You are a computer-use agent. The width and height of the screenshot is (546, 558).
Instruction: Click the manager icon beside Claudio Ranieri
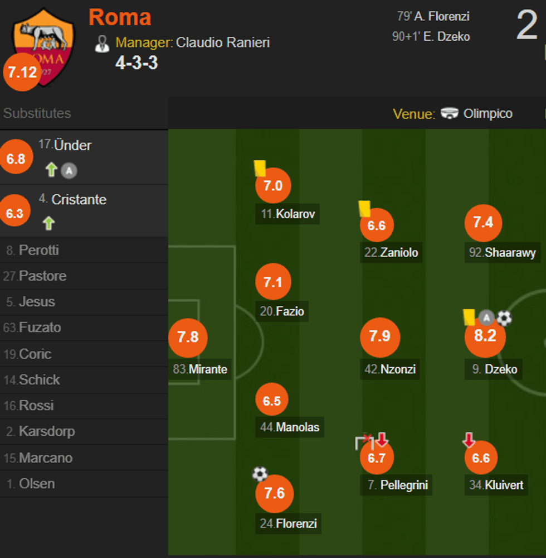click(x=102, y=42)
